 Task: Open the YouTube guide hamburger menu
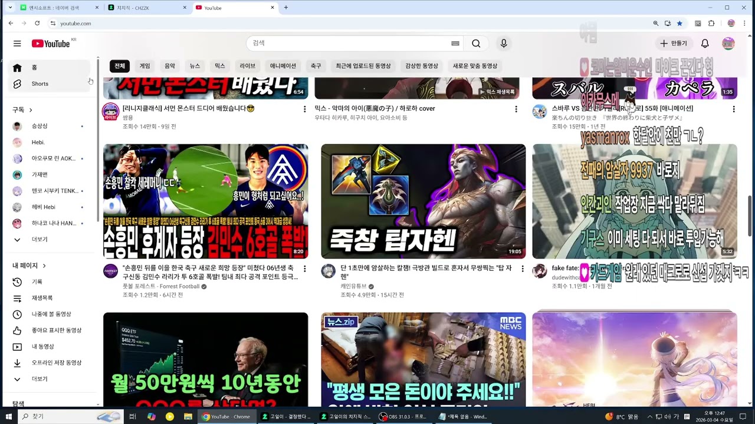[x=17, y=44]
